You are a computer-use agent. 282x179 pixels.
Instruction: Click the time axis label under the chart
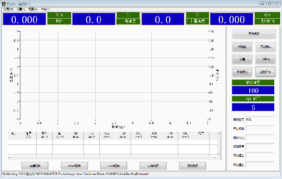(118, 127)
